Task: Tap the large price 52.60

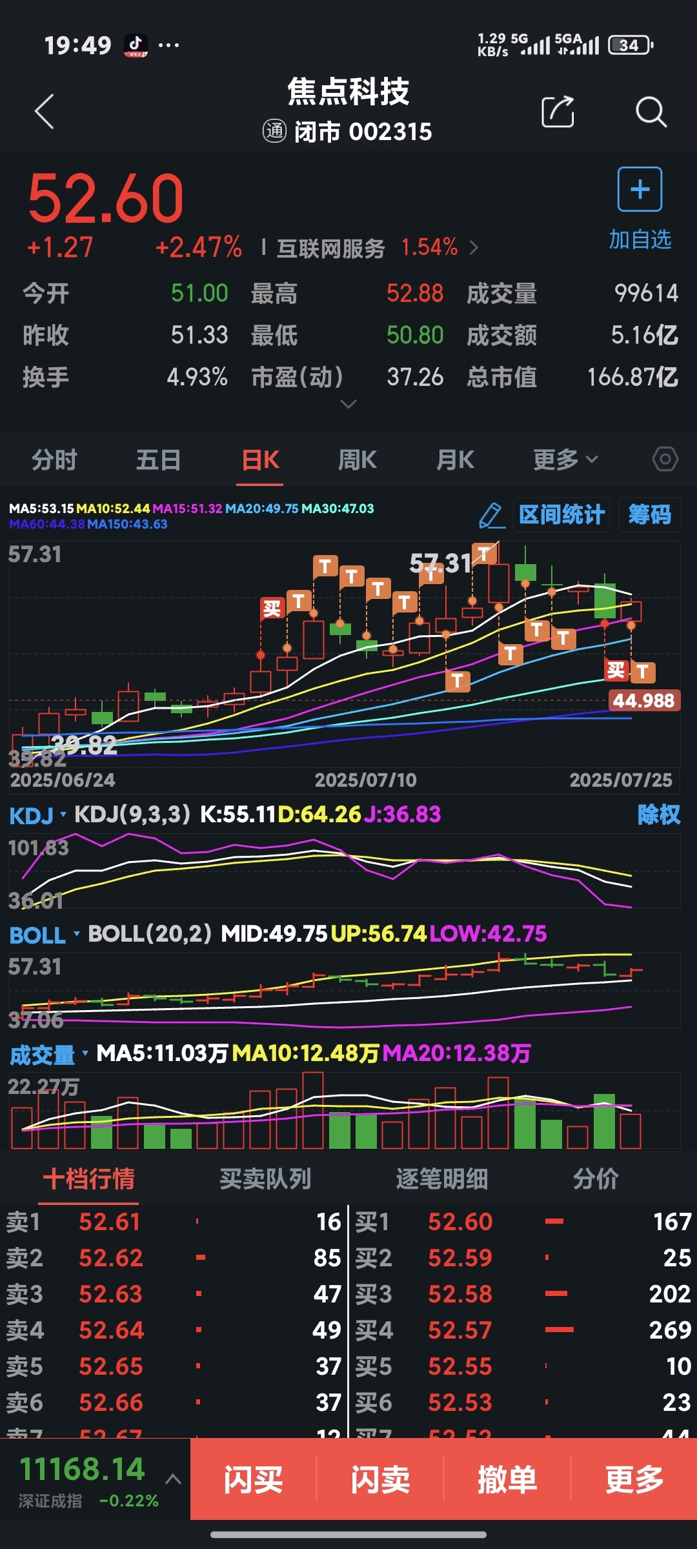Action: pyautogui.click(x=106, y=198)
